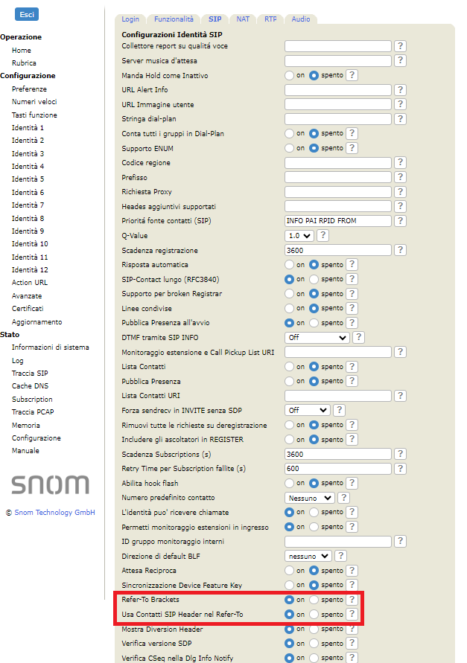Set Refer-To Brackets to spento

coord(314,600)
